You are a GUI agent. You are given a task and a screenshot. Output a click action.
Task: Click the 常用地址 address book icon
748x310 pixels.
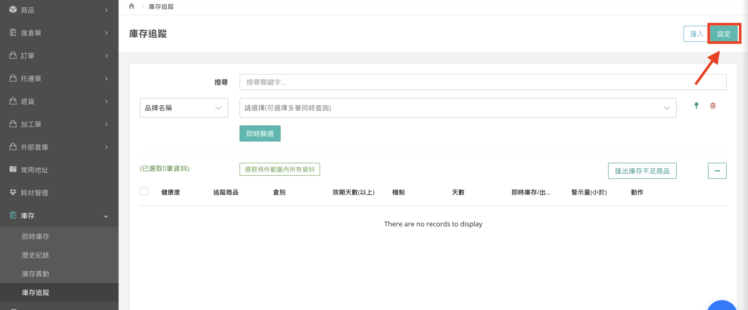13,170
